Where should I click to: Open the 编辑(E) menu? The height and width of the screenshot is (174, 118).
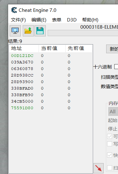pyautogui.click(x=39, y=20)
